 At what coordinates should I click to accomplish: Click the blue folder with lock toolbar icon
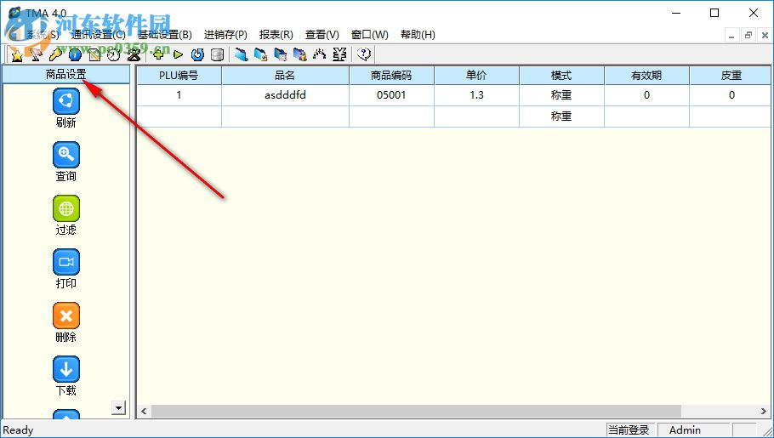click(x=299, y=54)
